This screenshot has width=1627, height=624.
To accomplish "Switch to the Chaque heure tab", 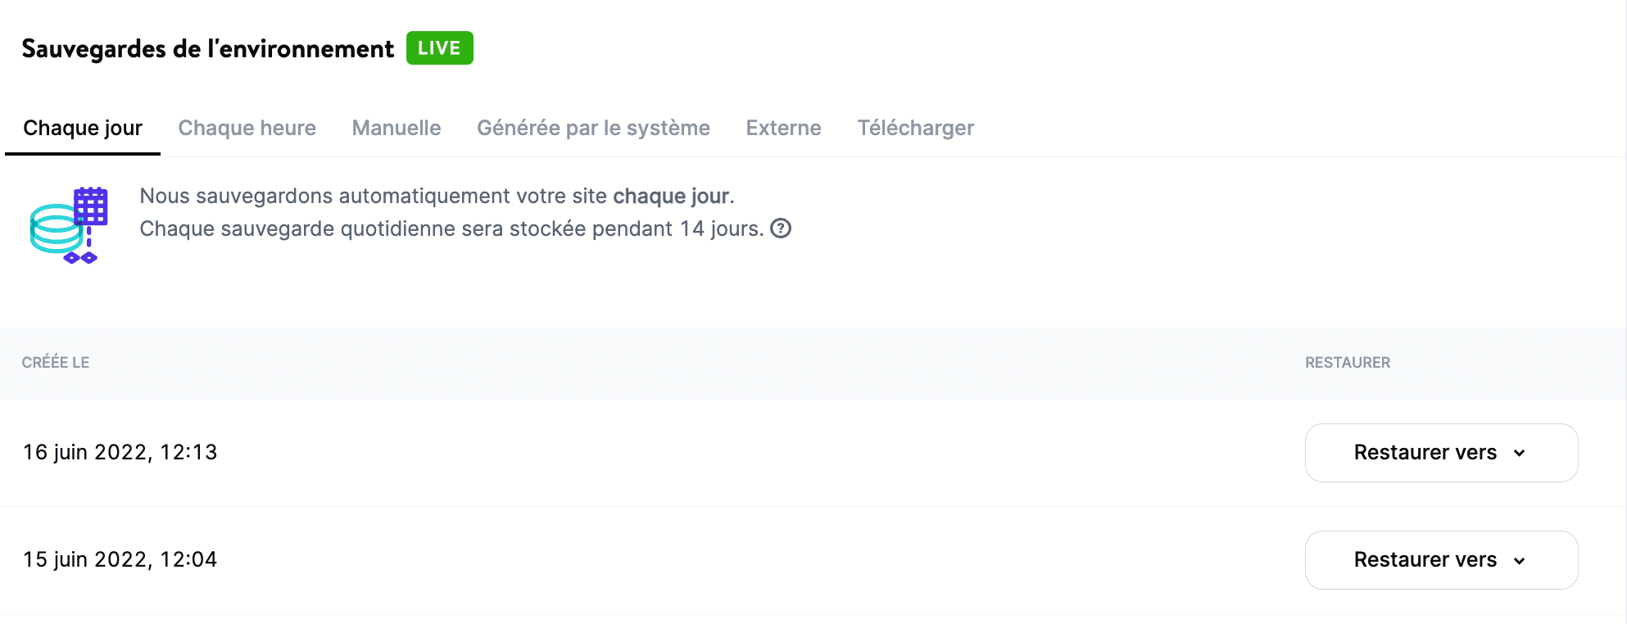I will (x=247, y=128).
